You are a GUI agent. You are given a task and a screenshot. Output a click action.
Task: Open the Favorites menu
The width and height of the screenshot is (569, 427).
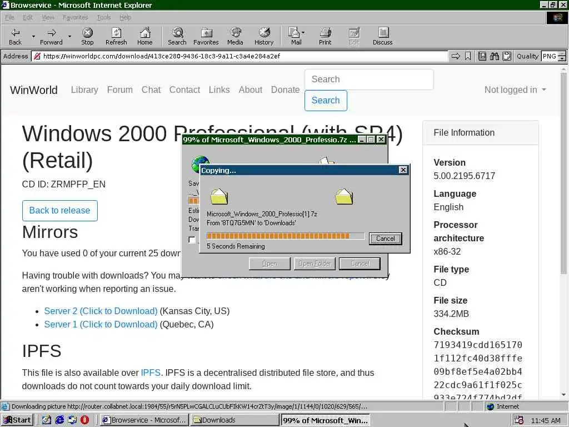point(75,17)
